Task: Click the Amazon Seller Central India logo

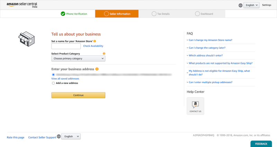Action: [22, 5]
